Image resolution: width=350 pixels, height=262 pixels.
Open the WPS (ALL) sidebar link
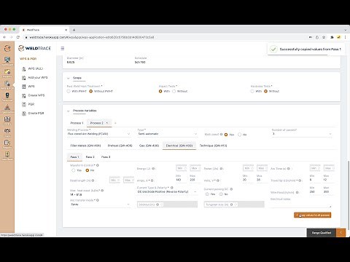point(36,68)
